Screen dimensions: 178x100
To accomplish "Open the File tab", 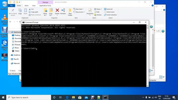I will point(11,6).
